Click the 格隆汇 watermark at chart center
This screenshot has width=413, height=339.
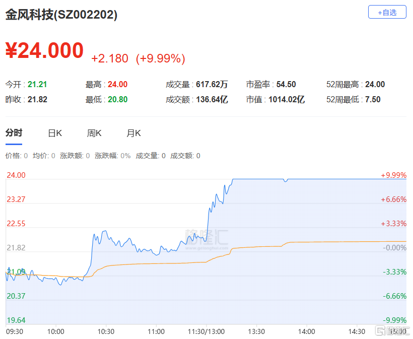206,237
